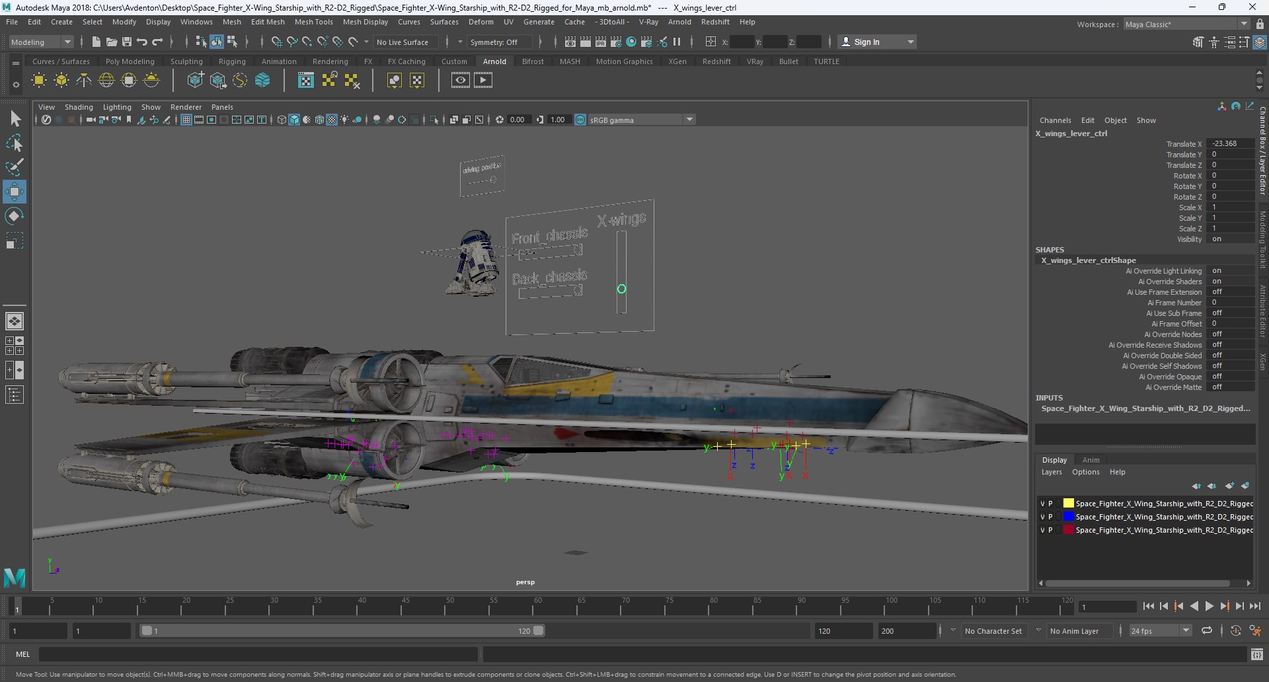Create an Arnold area light from shelf
Image resolution: width=1269 pixels, height=682 pixels.
[39, 81]
